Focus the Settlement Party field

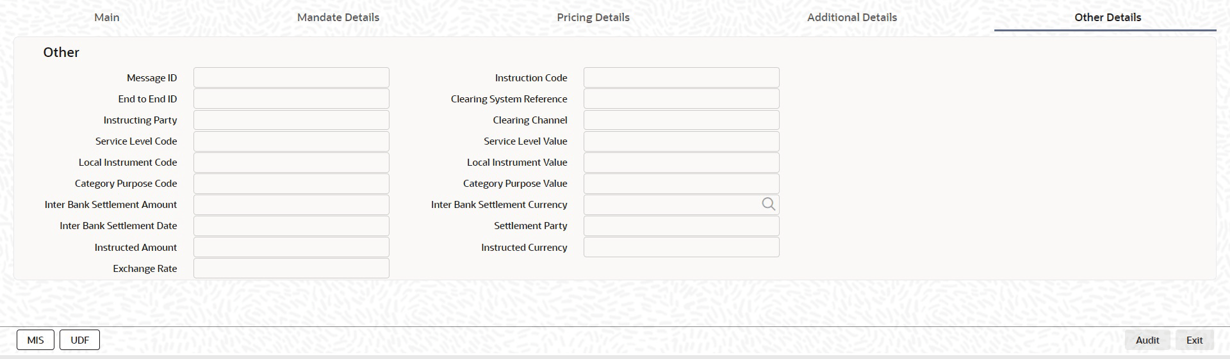coord(681,226)
